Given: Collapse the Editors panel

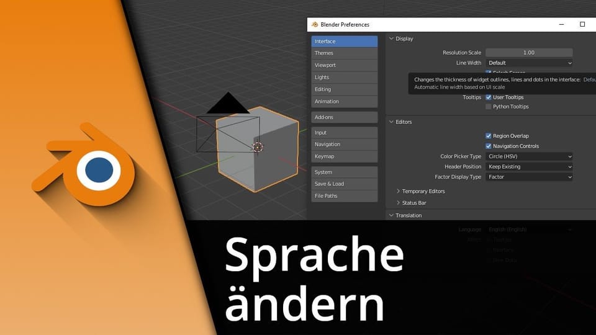Looking at the screenshot, I should [x=391, y=122].
